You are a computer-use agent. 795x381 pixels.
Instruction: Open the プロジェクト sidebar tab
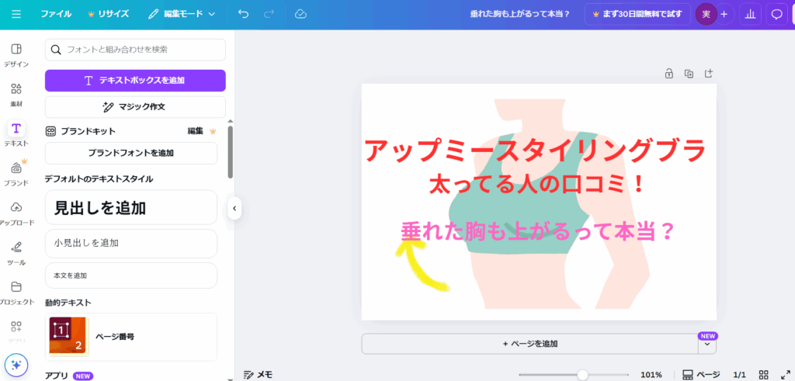16,293
